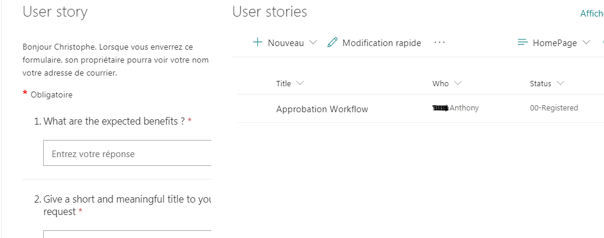The width and height of the screenshot is (604, 238).
Task: Click the Title column header label
Action: click(283, 84)
